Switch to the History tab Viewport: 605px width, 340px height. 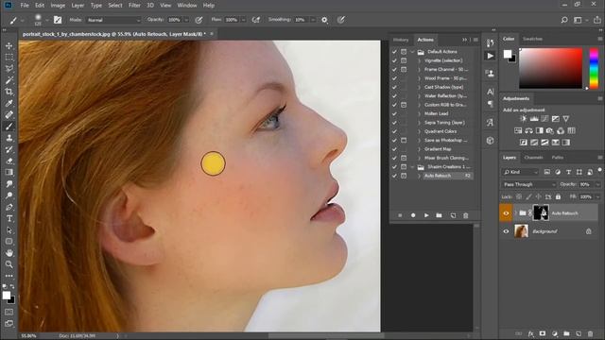401,40
